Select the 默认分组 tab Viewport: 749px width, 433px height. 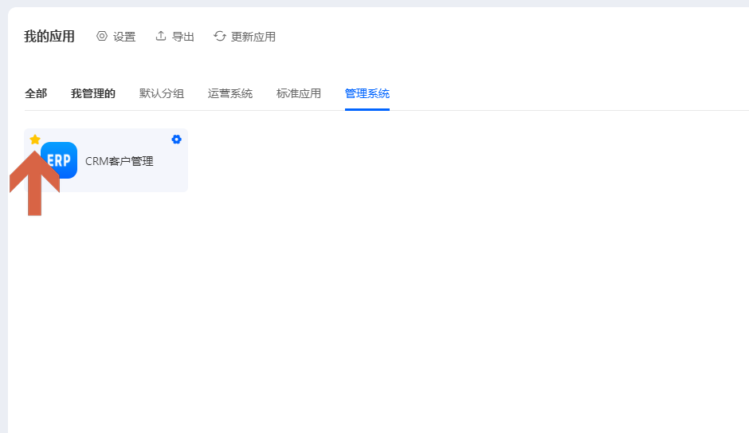click(x=162, y=93)
